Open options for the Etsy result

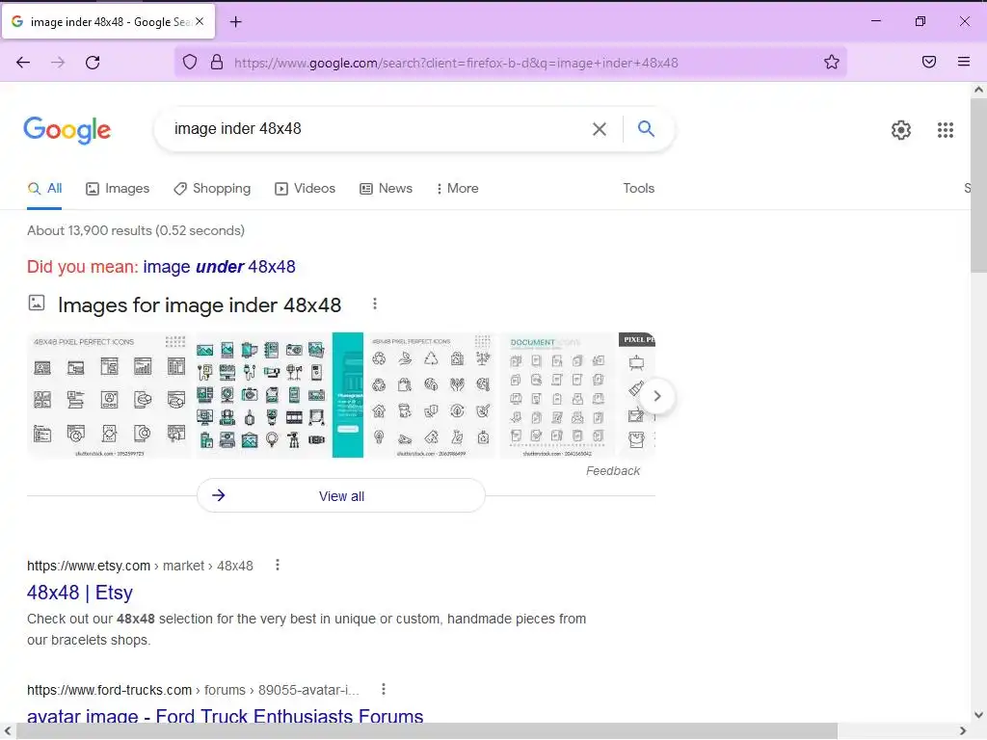click(x=277, y=565)
